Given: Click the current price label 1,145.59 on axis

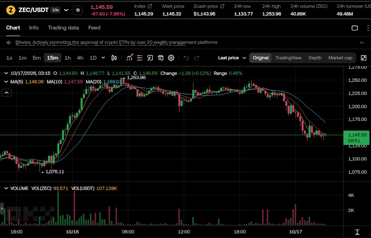Looking at the screenshot, I should (356, 138).
